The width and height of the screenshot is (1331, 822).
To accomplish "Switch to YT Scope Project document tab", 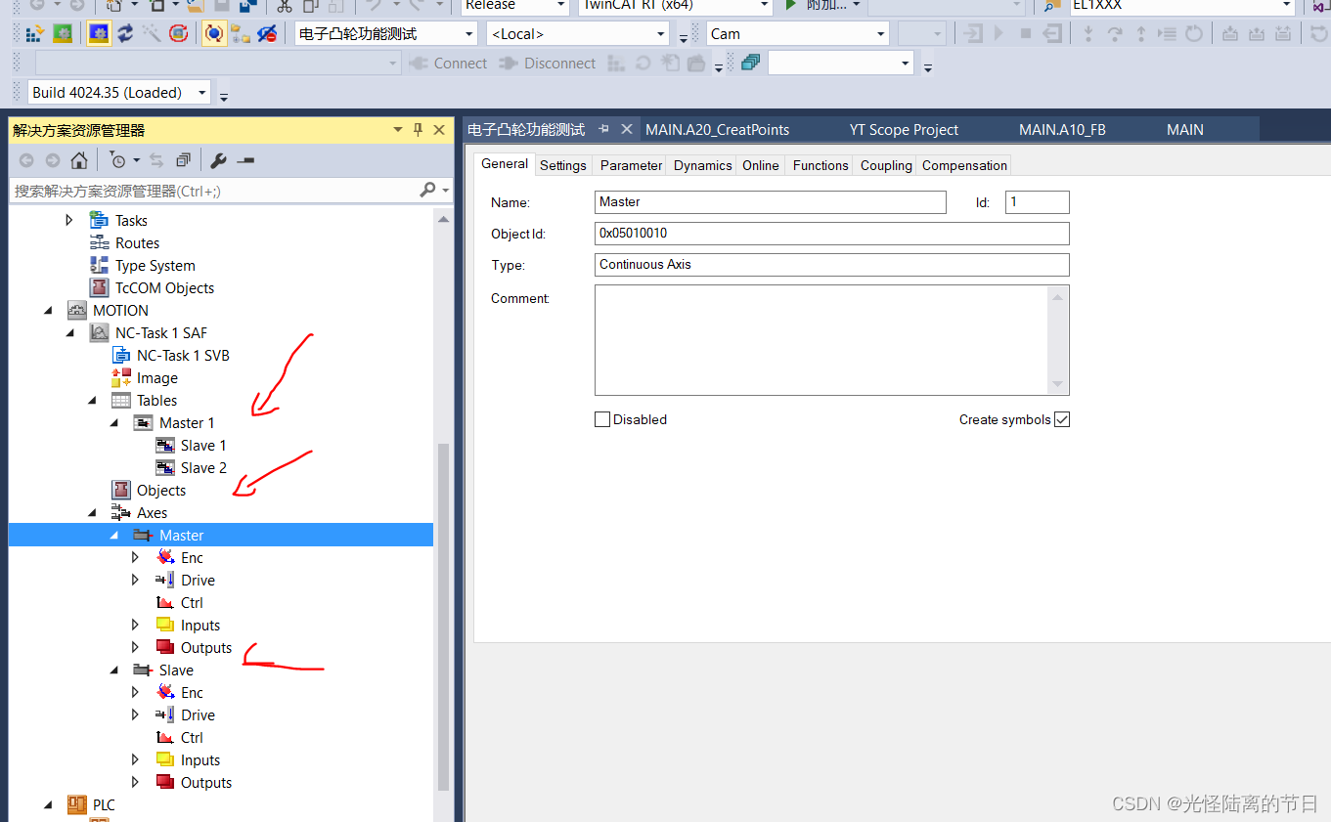I will (904, 129).
